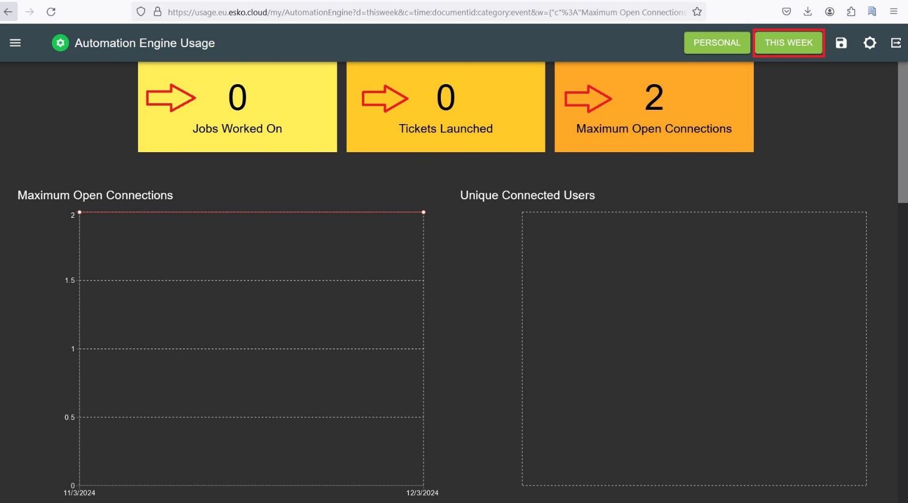Open the dashboard settings gear icon
The image size is (908, 503).
[x=870, y=42]
